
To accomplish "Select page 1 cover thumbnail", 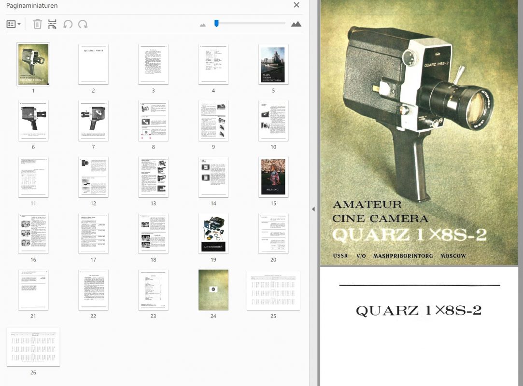I will coord(33,64).
